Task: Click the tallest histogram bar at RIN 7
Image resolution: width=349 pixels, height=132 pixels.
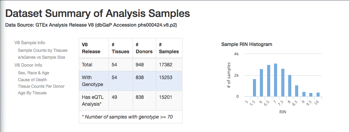Action: click(x=275, y=80)
